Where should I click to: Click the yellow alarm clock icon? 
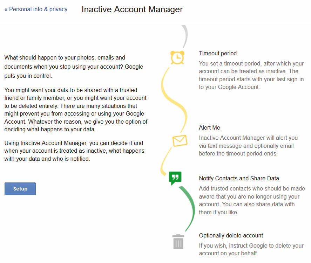click(x=177, y=58)
